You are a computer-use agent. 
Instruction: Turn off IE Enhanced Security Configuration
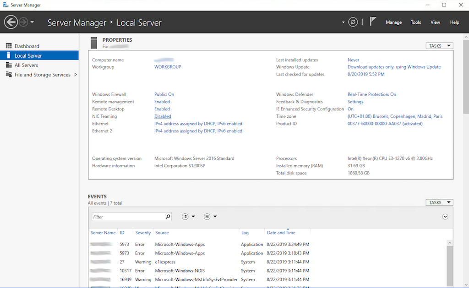point(351,109)
